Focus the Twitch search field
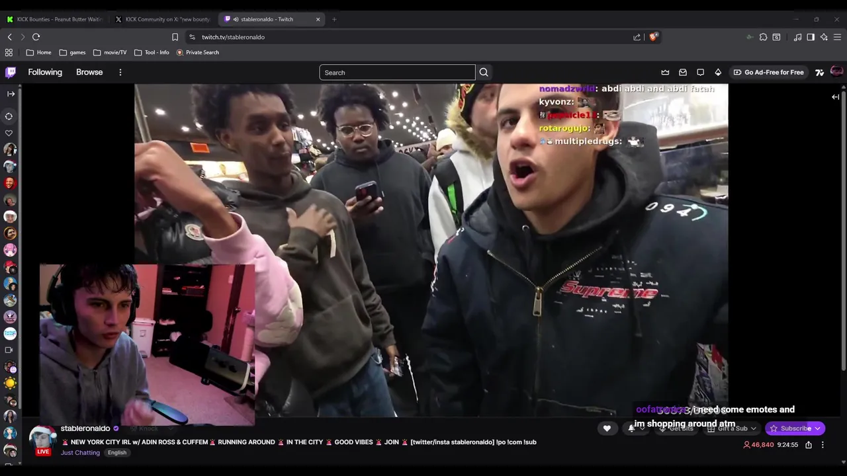 397,72
